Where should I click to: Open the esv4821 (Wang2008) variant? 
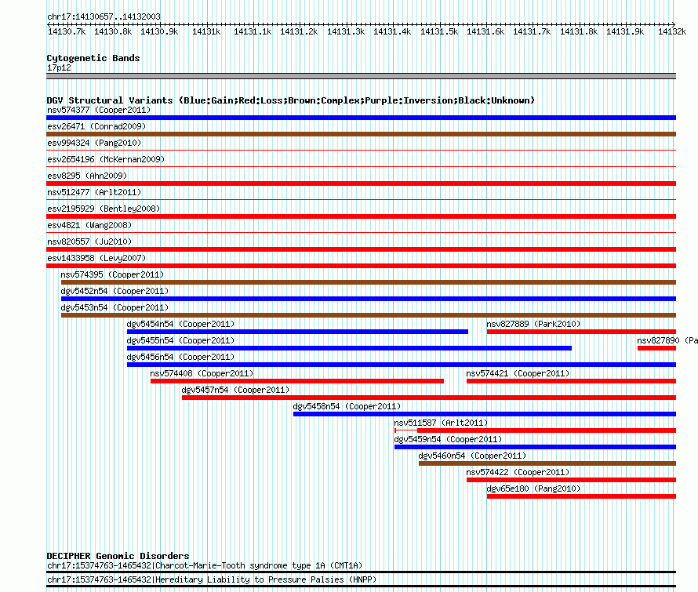pos(89,225)
